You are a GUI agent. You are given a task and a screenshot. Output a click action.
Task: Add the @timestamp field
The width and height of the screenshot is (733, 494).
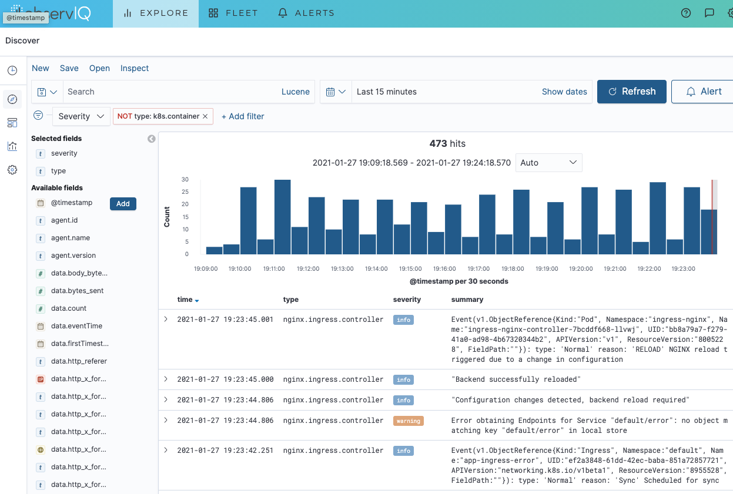[123, 204]
